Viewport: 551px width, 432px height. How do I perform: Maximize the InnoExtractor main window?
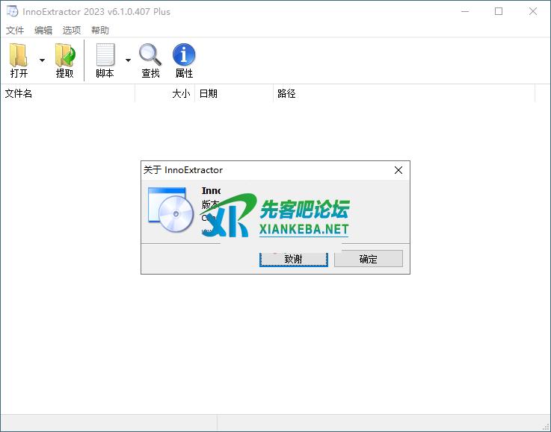[x=498, y=11]
